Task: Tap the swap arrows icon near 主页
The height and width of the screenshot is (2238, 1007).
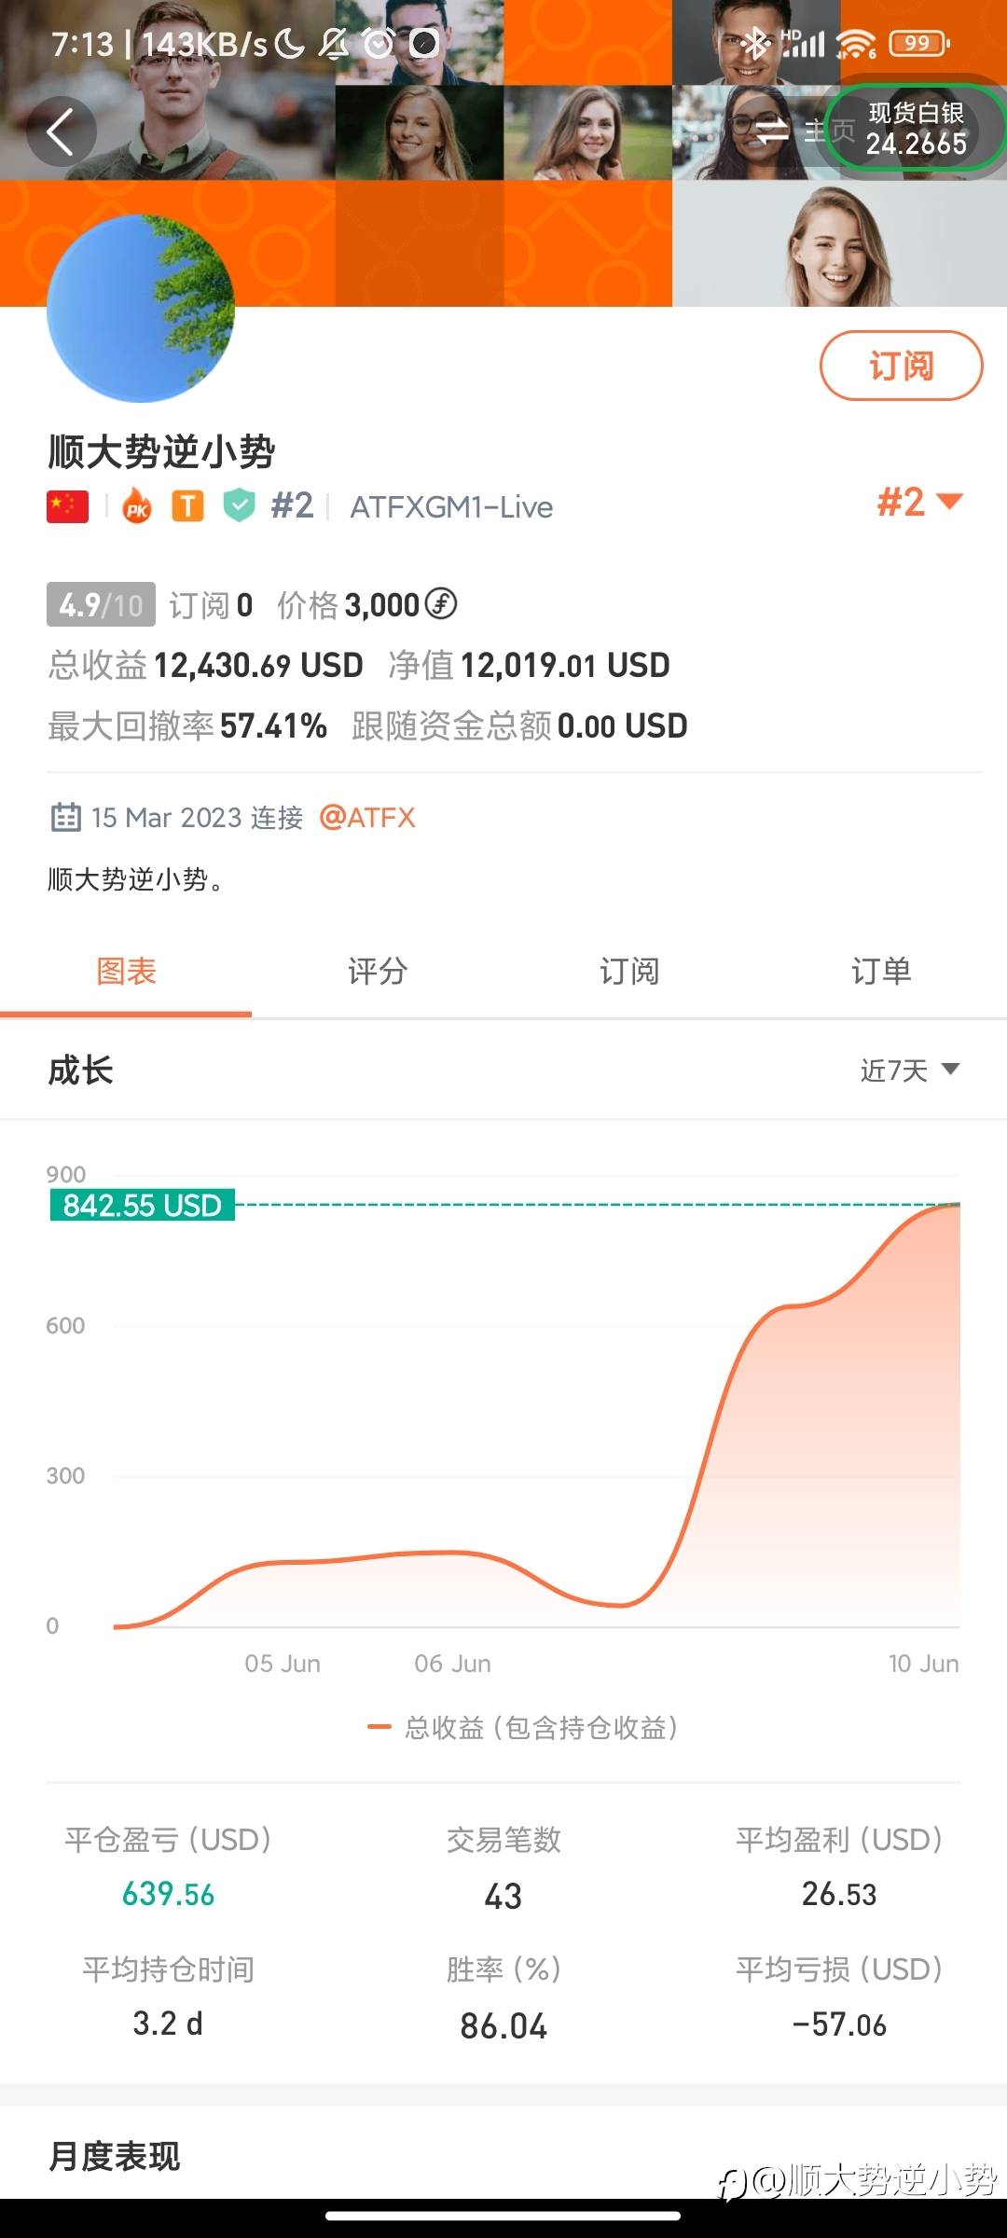Action: pyautogui.click(x=772, y=131)
